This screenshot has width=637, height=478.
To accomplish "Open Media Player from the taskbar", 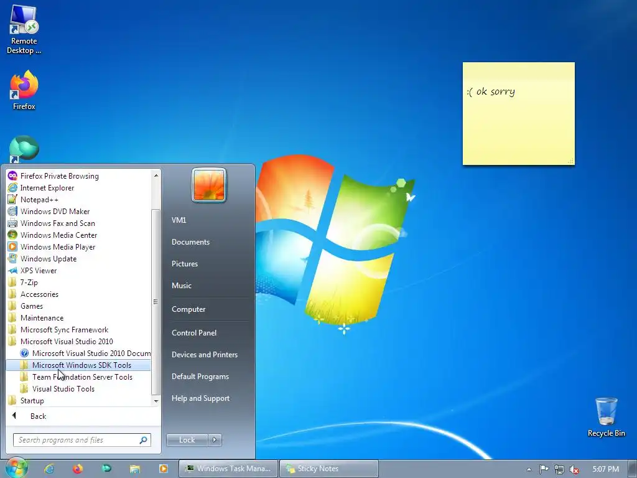I will (164, 469).
